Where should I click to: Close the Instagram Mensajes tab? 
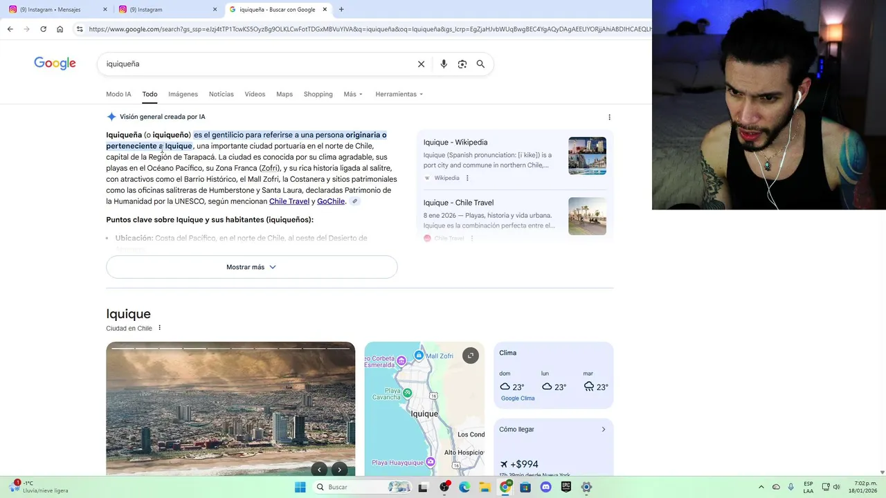pos(105,10)
